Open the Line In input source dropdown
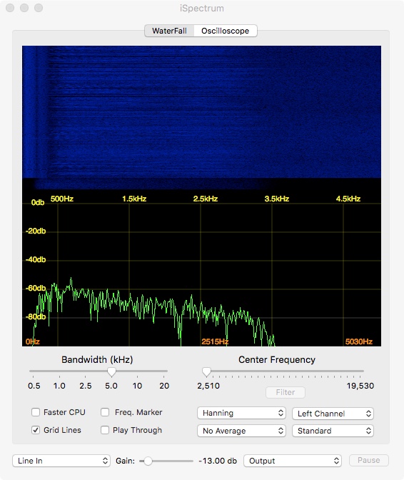404x480 pixels. (61, 461)
